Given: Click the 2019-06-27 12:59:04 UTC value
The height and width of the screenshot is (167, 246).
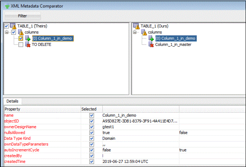Looking at the screenshot, I should 125,162.
